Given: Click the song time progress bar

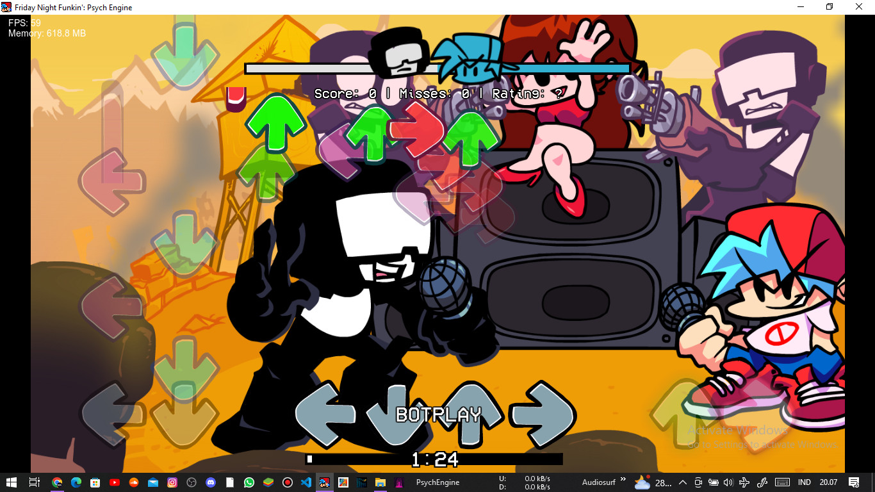Looking at the screenshot, I should pos(434,459).
